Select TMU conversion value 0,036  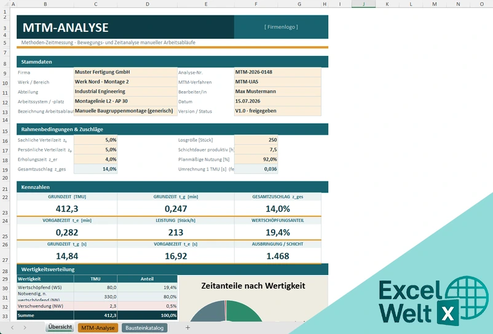tap(256, 169)
